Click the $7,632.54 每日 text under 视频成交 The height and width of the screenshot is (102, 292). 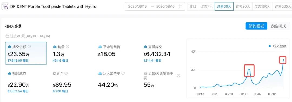pos(18,91)
